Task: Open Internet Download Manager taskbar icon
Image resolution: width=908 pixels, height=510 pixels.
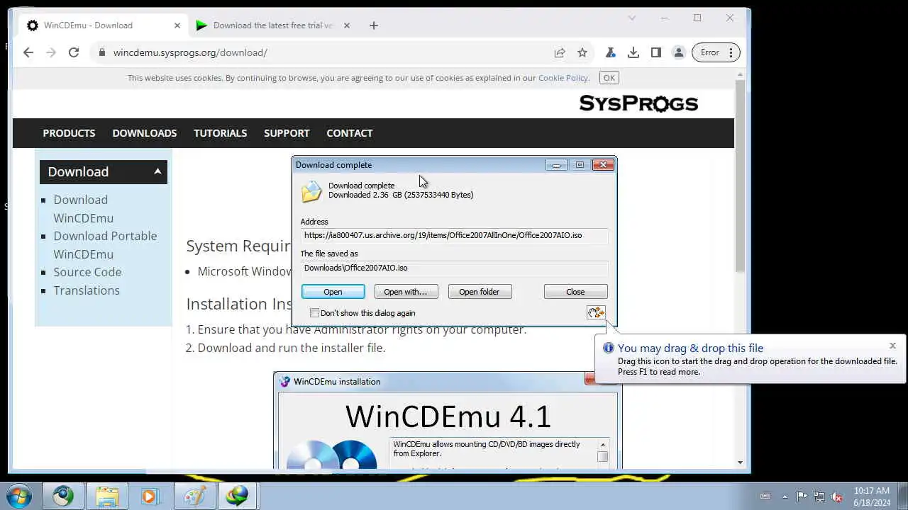Action: coord(238,497)
